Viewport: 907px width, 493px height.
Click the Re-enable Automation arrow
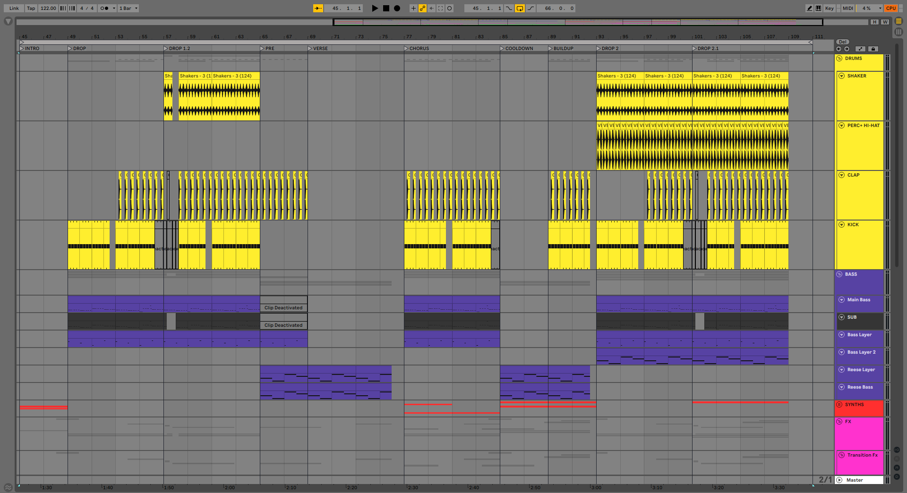pos(431,8)
